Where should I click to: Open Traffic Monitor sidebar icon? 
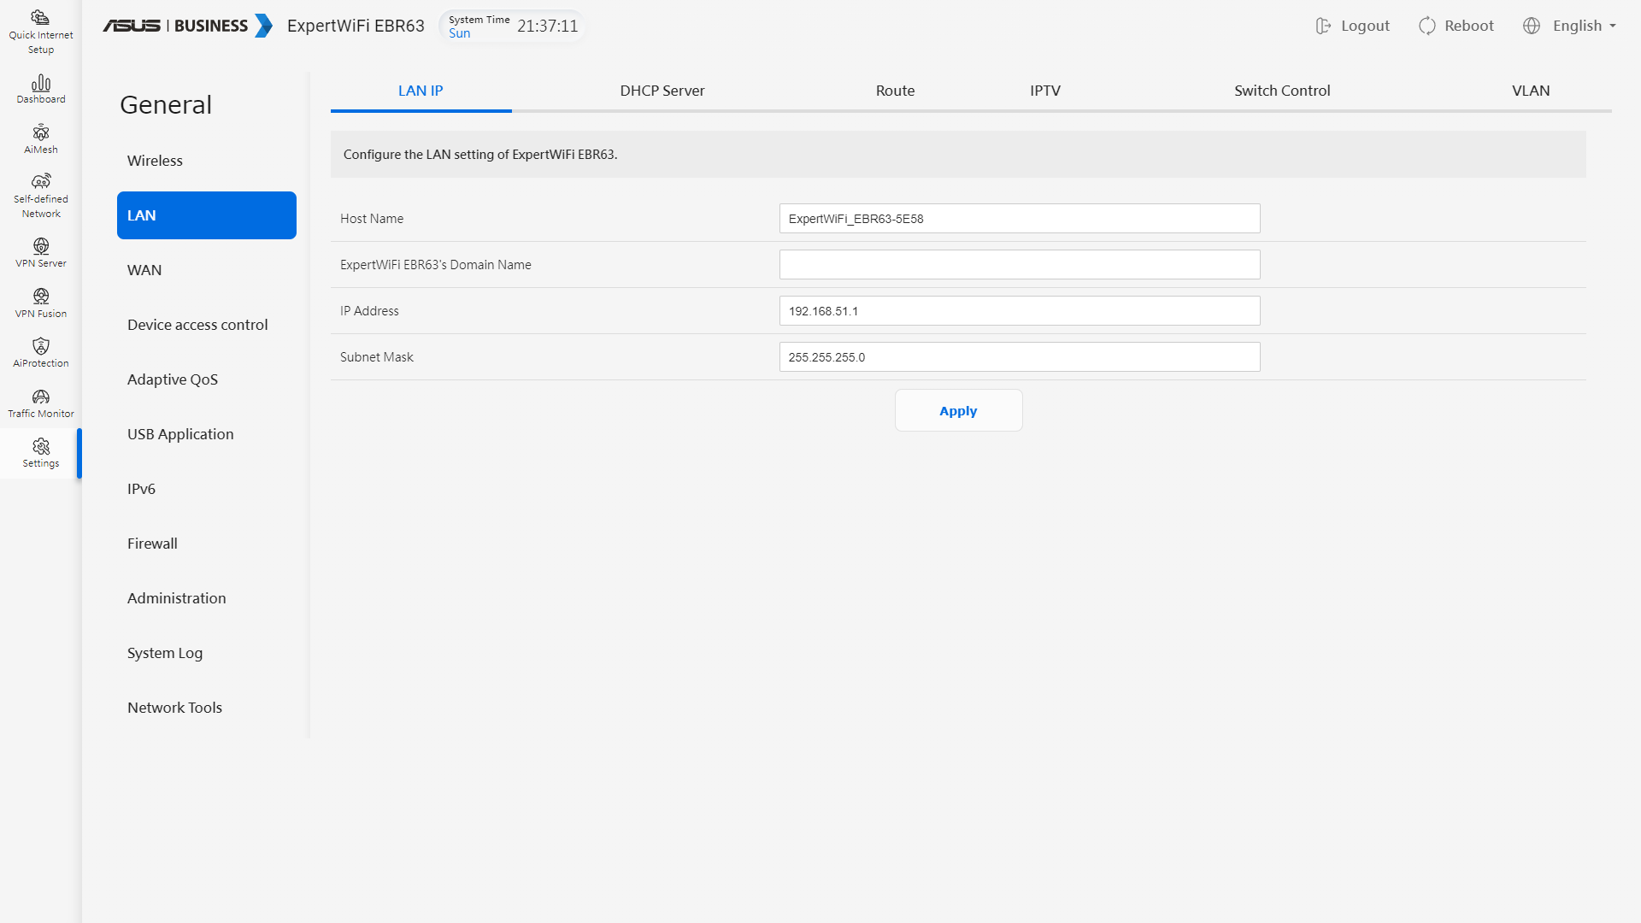pyautogui.click(x=40, y=397)
